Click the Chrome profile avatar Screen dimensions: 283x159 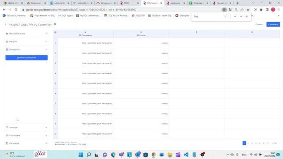(x=273, y=10)
